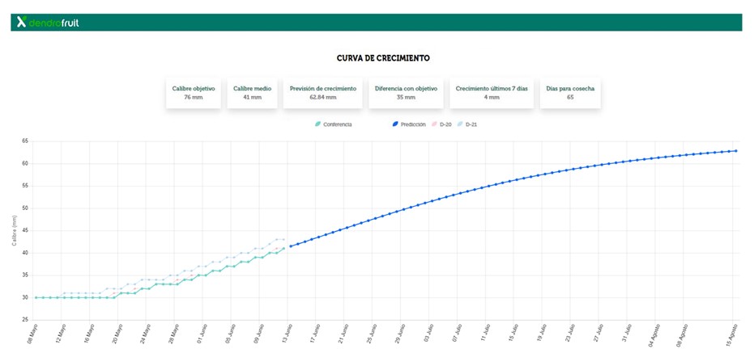This screenshot has width=754, height=357.
Task: Click the Diferencia con objetivo card
Action: [406, 92]
